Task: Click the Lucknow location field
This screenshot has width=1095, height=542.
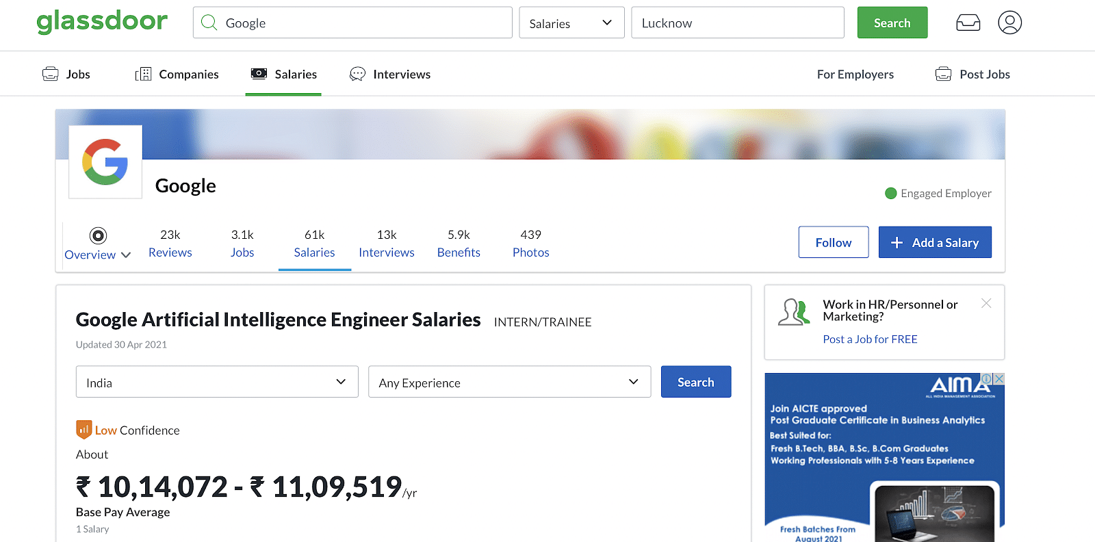Action: pos(738,23)
